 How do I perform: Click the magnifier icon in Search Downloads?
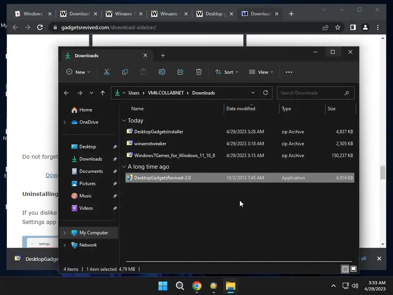[347, 93]
